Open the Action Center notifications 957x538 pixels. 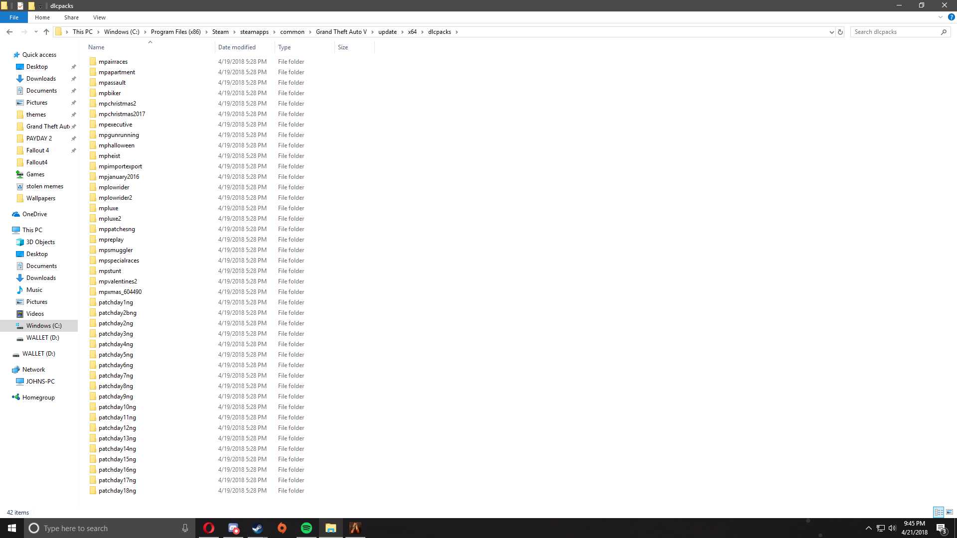(941, 528)
